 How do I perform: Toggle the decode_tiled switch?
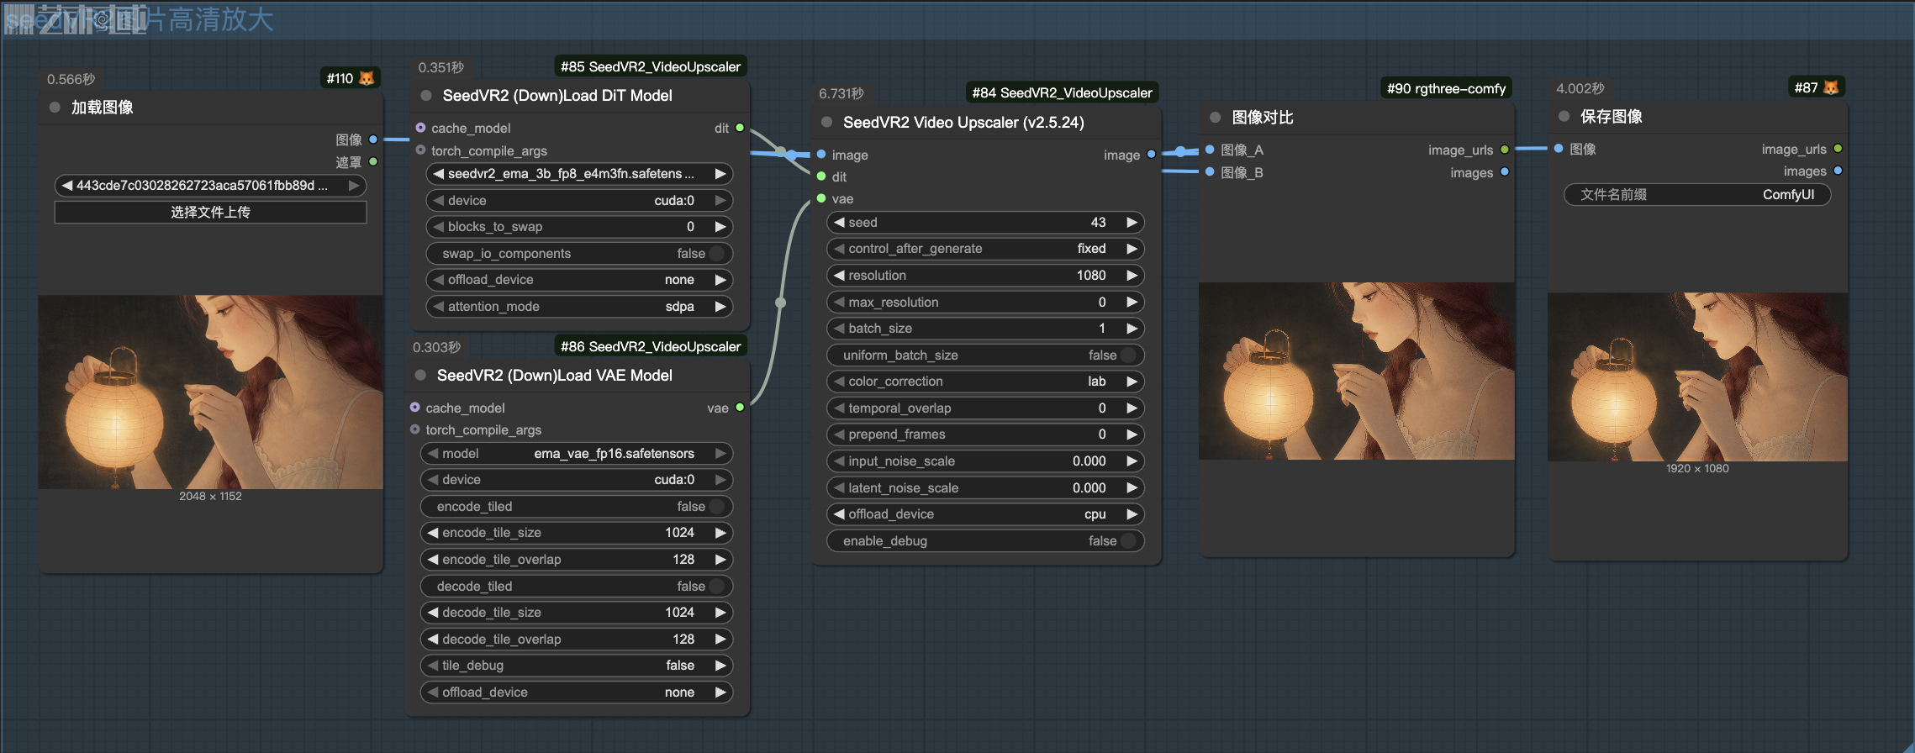click(716, 587)
